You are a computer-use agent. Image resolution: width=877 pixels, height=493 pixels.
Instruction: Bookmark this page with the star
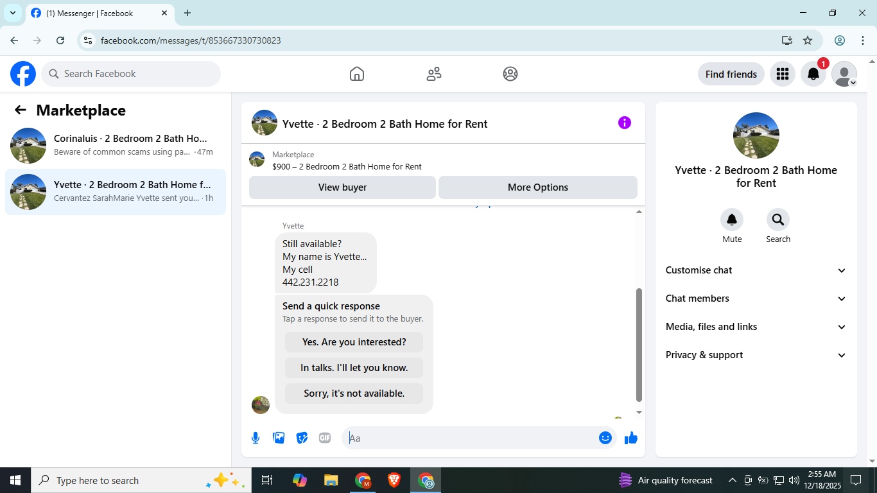tap(808, 40)
